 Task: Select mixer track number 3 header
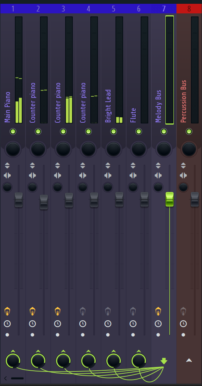pos(63,9)
